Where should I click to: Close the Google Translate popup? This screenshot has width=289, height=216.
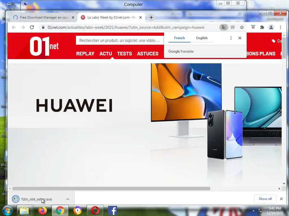coord(240,38)
